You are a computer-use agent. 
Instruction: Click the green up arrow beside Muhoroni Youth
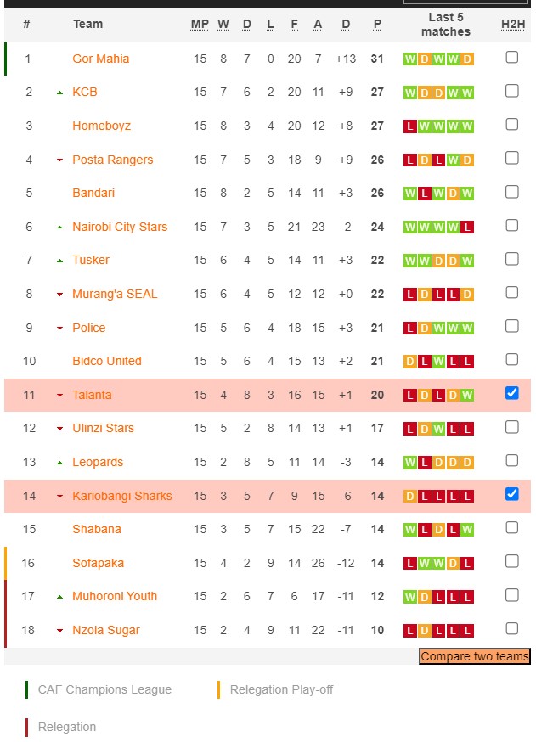[59, 597]
